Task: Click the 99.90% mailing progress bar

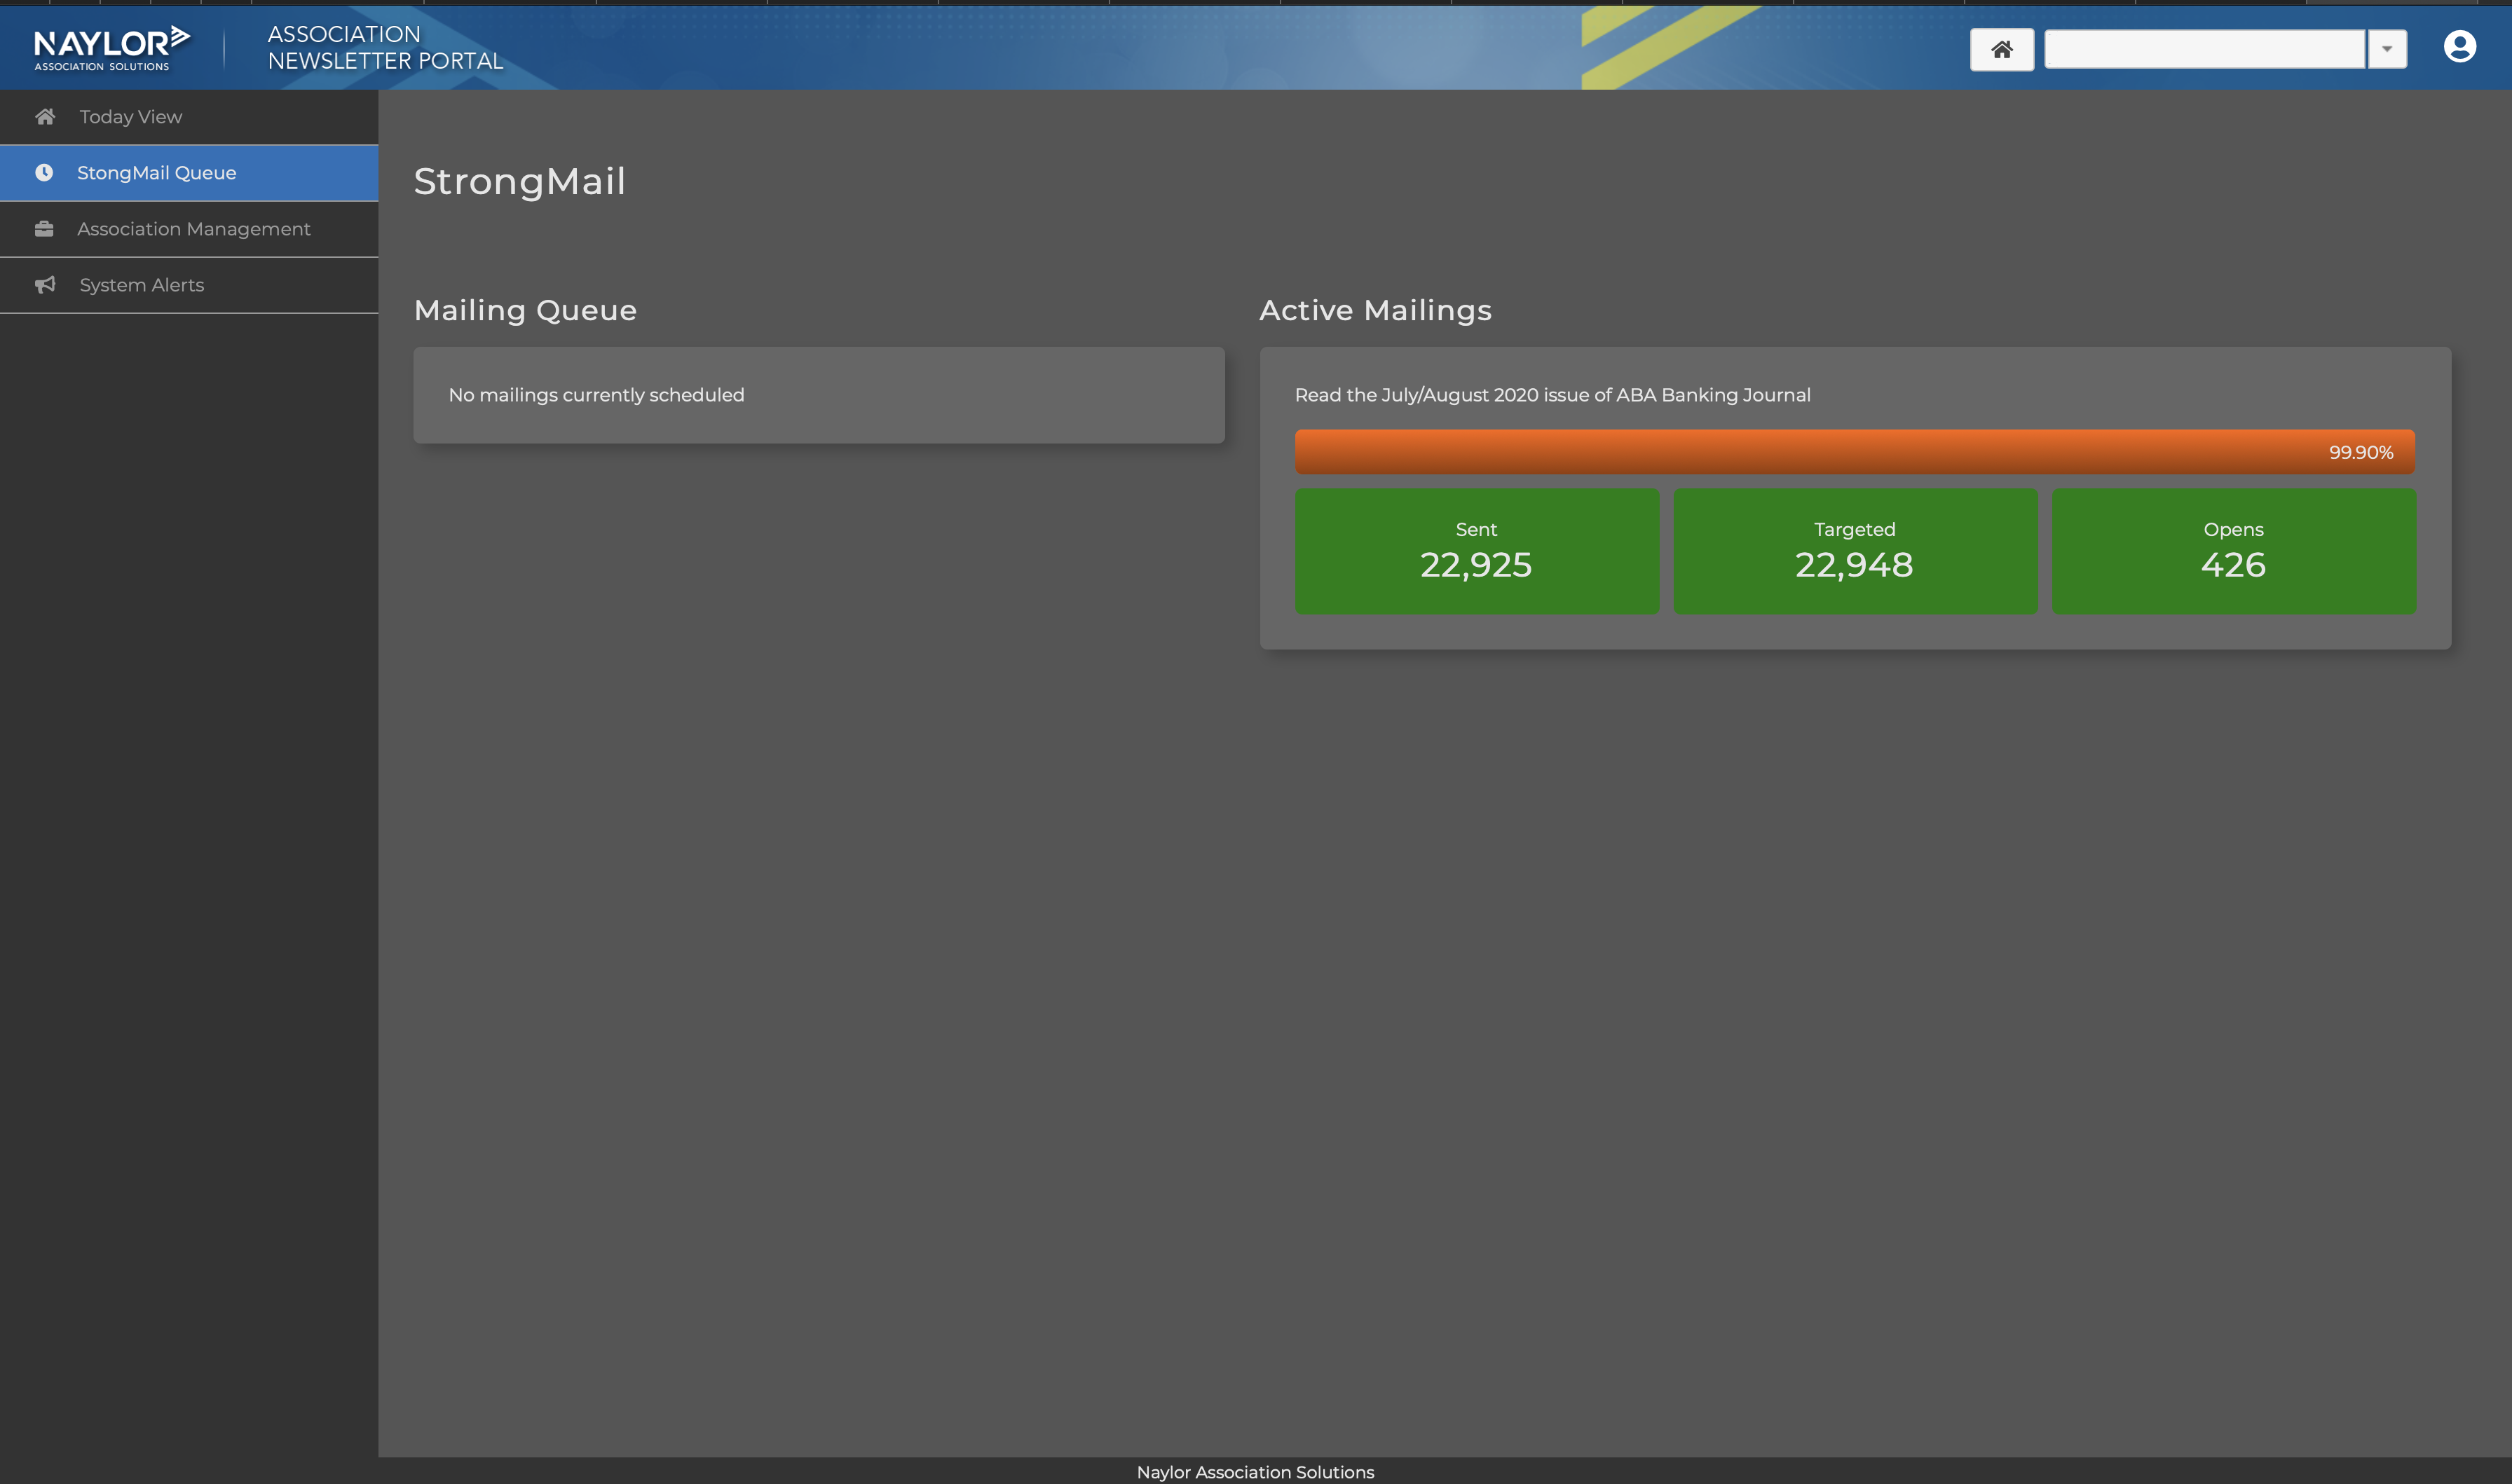Action: coord(1855,452)
